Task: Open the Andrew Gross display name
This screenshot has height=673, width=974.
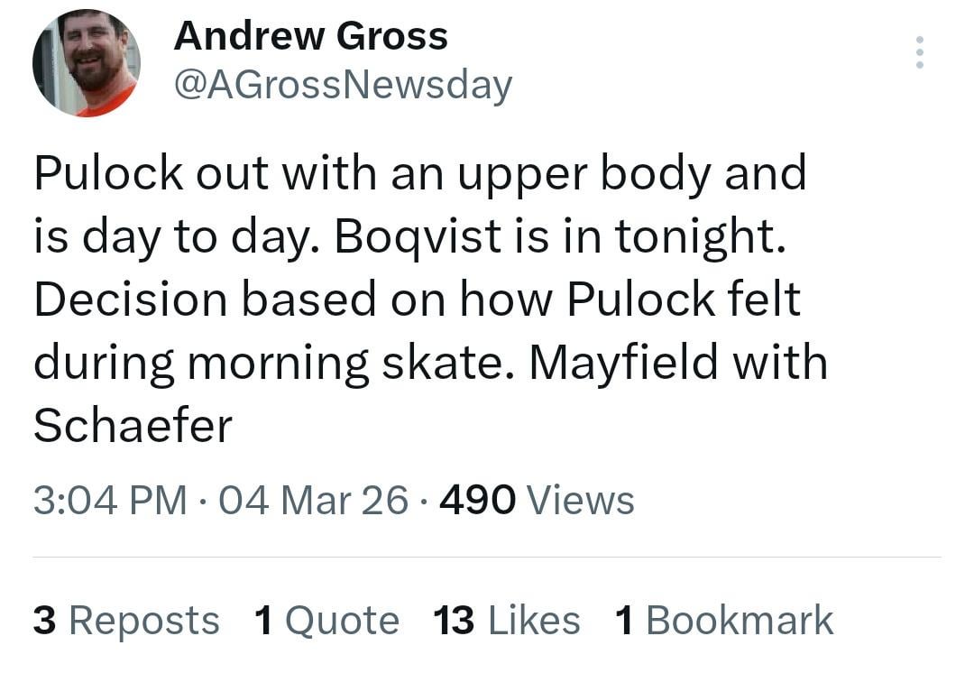Action: 310,36
